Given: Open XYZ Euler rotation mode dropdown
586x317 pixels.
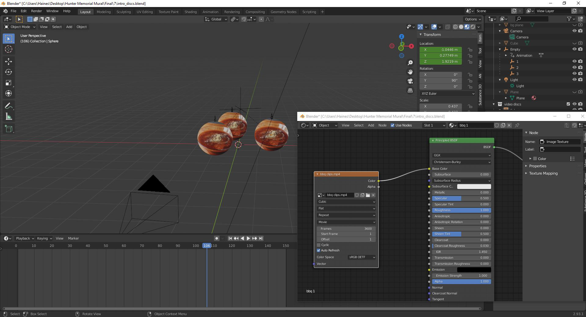Looking at the screenshot, I should [447, 94].
